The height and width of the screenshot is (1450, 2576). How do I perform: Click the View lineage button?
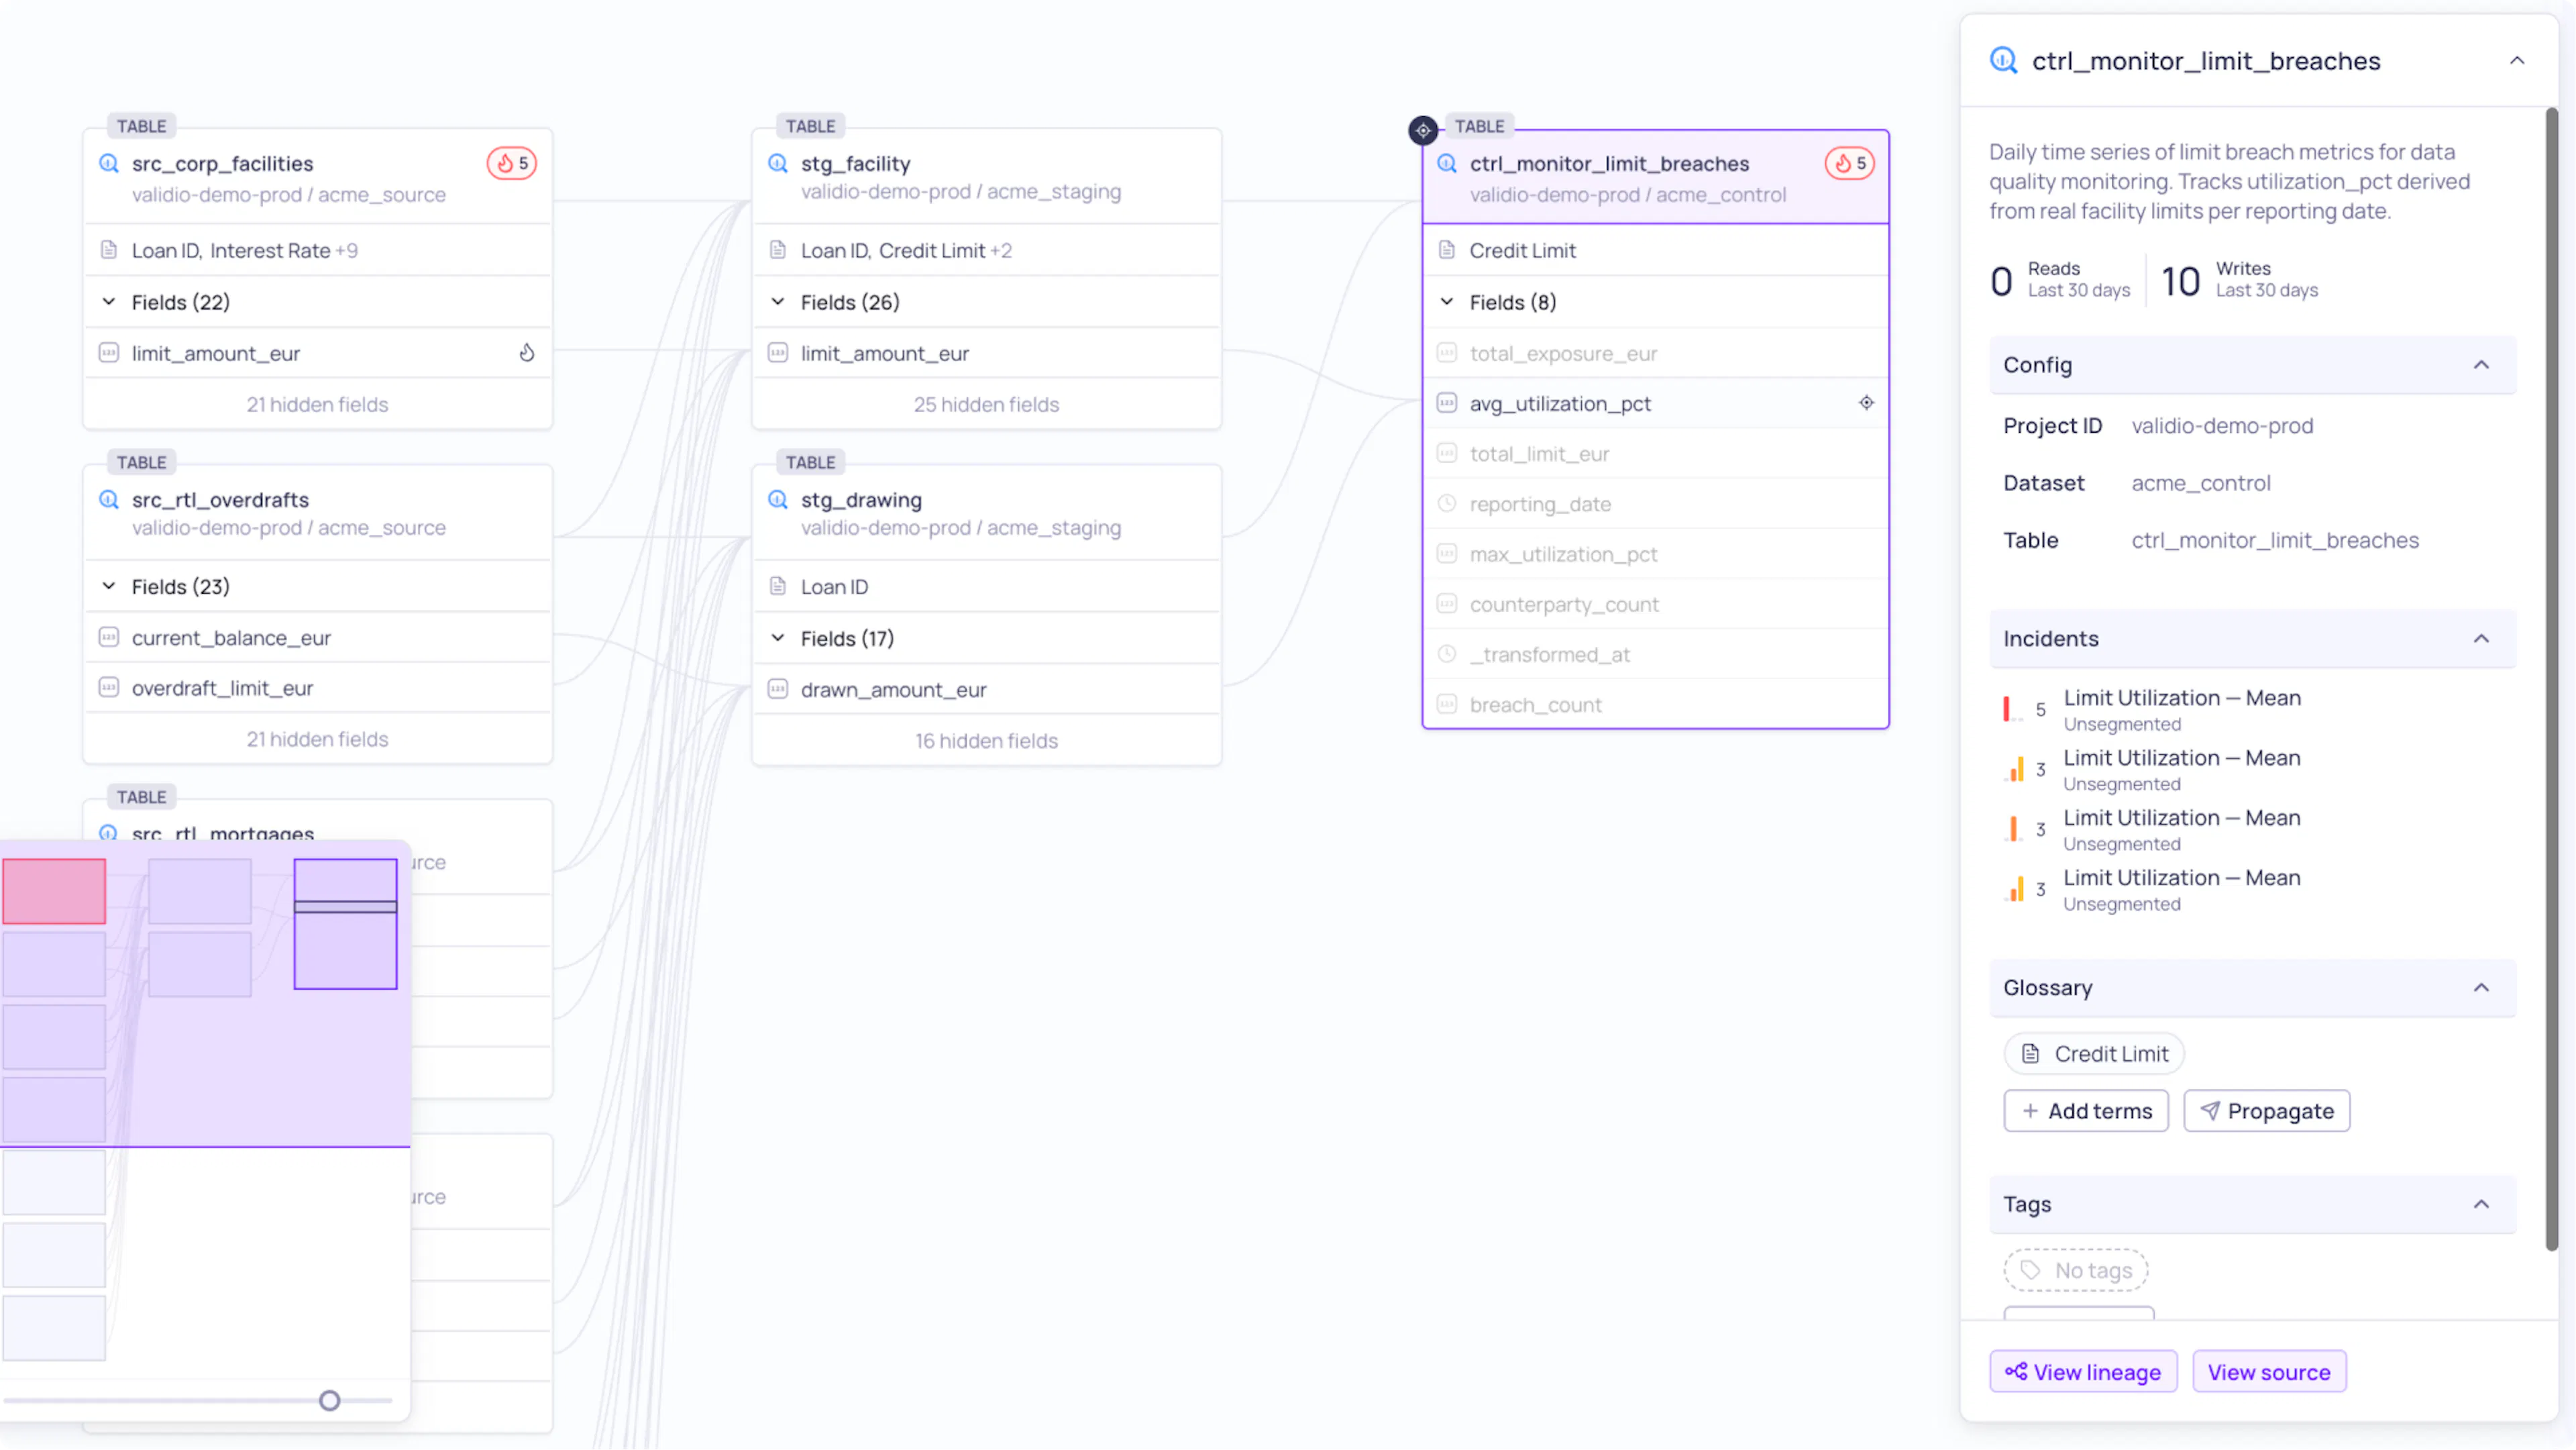[x=2083, y=1372]
